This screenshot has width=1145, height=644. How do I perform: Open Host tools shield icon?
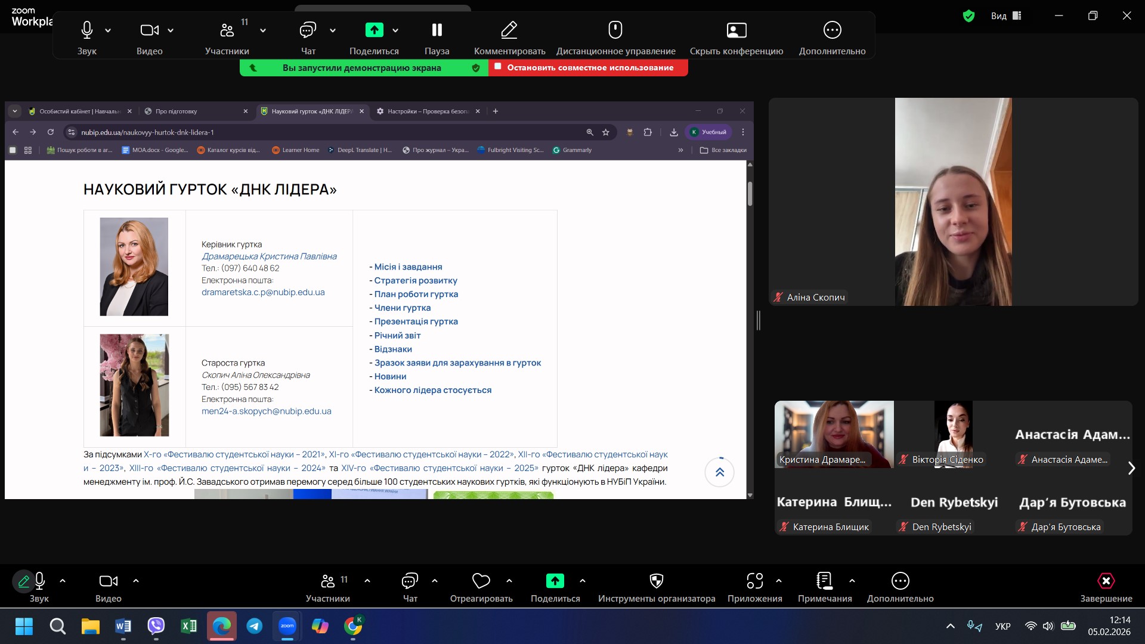(656, 581)
